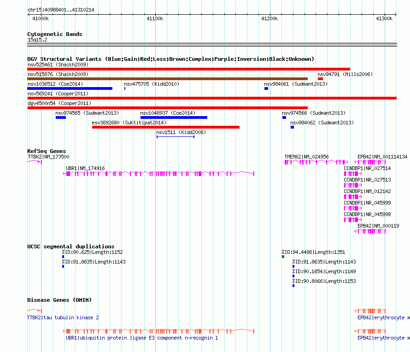The height and width of the screenshot is (352, 410).
Task: Click the nsv984062 (Sudmant2013) label
Action: (x=322, y=123)
